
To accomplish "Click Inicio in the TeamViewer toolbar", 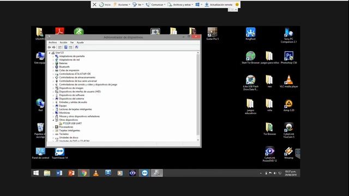I will (105, 4).
